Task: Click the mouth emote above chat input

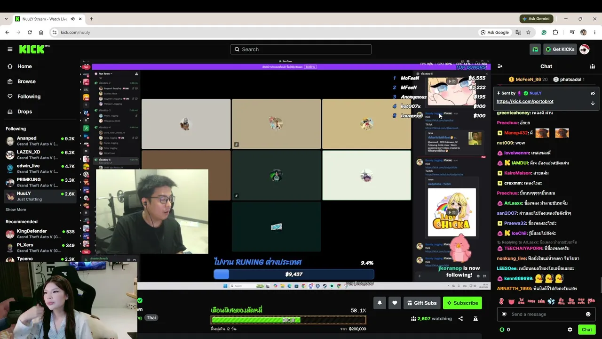Action: (x=511, y=301)
